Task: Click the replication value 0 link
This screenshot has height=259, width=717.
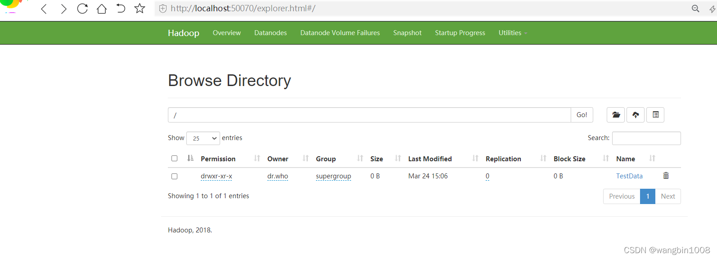Action: click(487, 176)
